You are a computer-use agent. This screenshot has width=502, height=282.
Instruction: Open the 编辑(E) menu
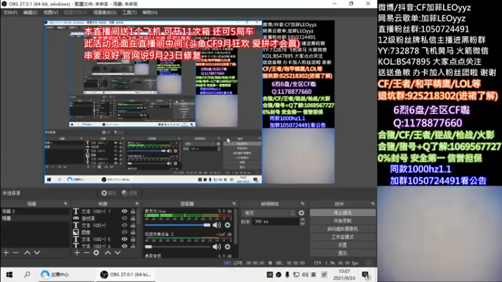click(x=30, y=13)
